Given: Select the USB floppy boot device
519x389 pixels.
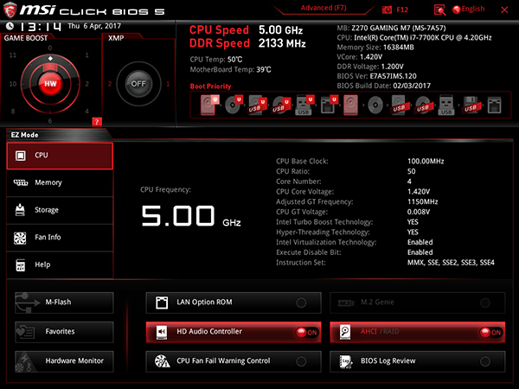Looking at the screenshot, I should (x=471, y=105).
